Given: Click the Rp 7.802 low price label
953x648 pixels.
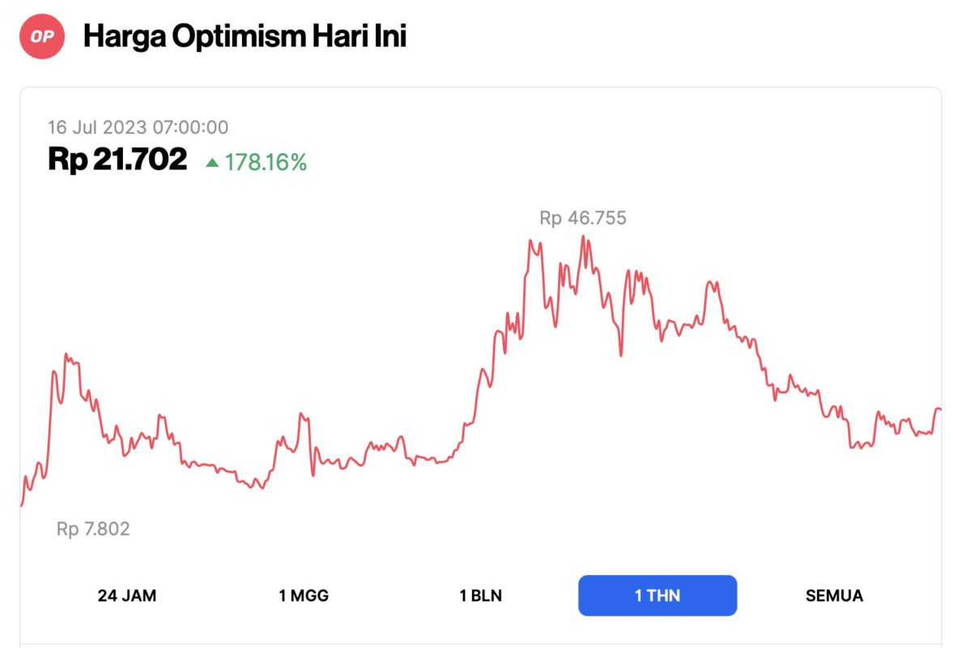Looking at the screenshot, I should (x=93, y=529).
